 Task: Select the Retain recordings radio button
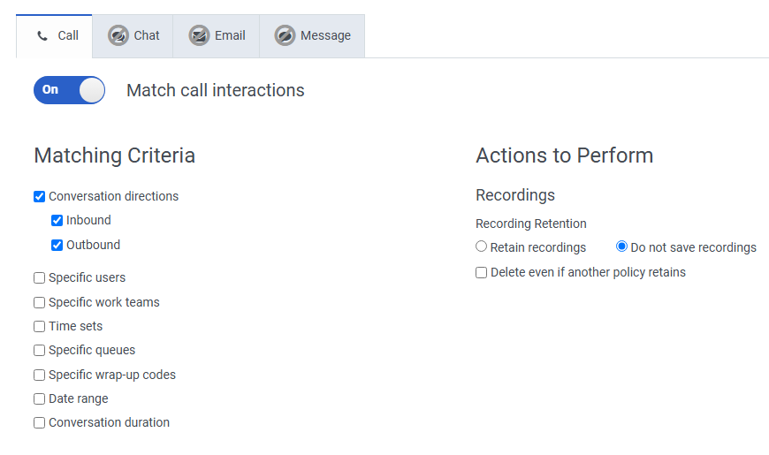tap(482, 247)
